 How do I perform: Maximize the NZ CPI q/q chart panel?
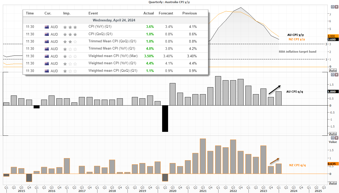coord(333,138)
